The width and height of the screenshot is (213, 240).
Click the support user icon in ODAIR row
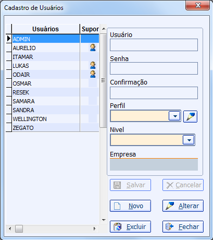pos(93,74)
